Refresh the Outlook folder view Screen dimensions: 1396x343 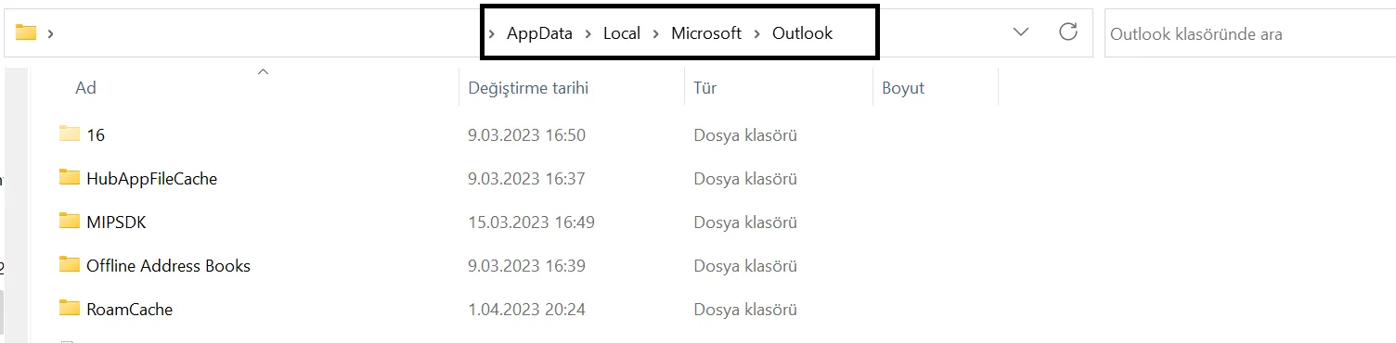(1068, 32)
